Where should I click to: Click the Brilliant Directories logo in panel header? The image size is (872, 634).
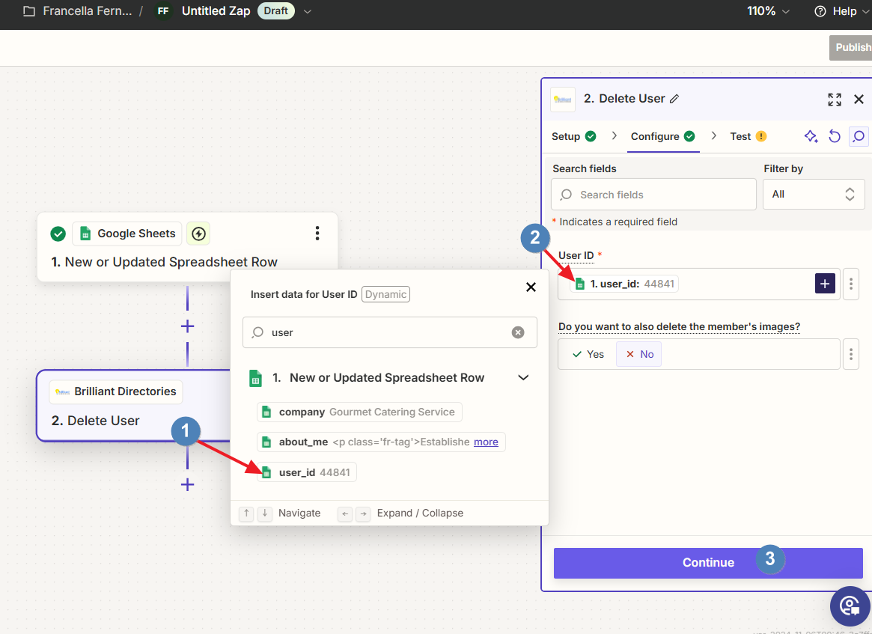click(563, 100)
